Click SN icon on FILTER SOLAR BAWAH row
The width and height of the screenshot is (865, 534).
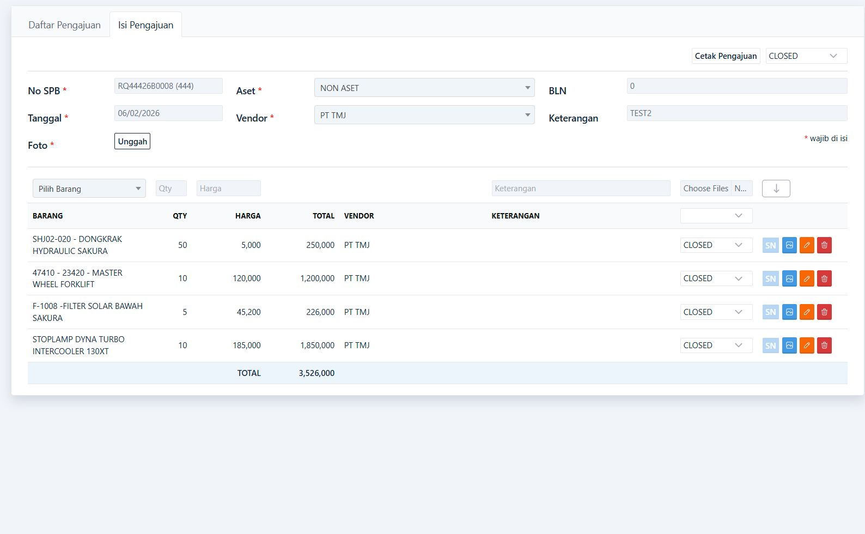tap(770, 312)
